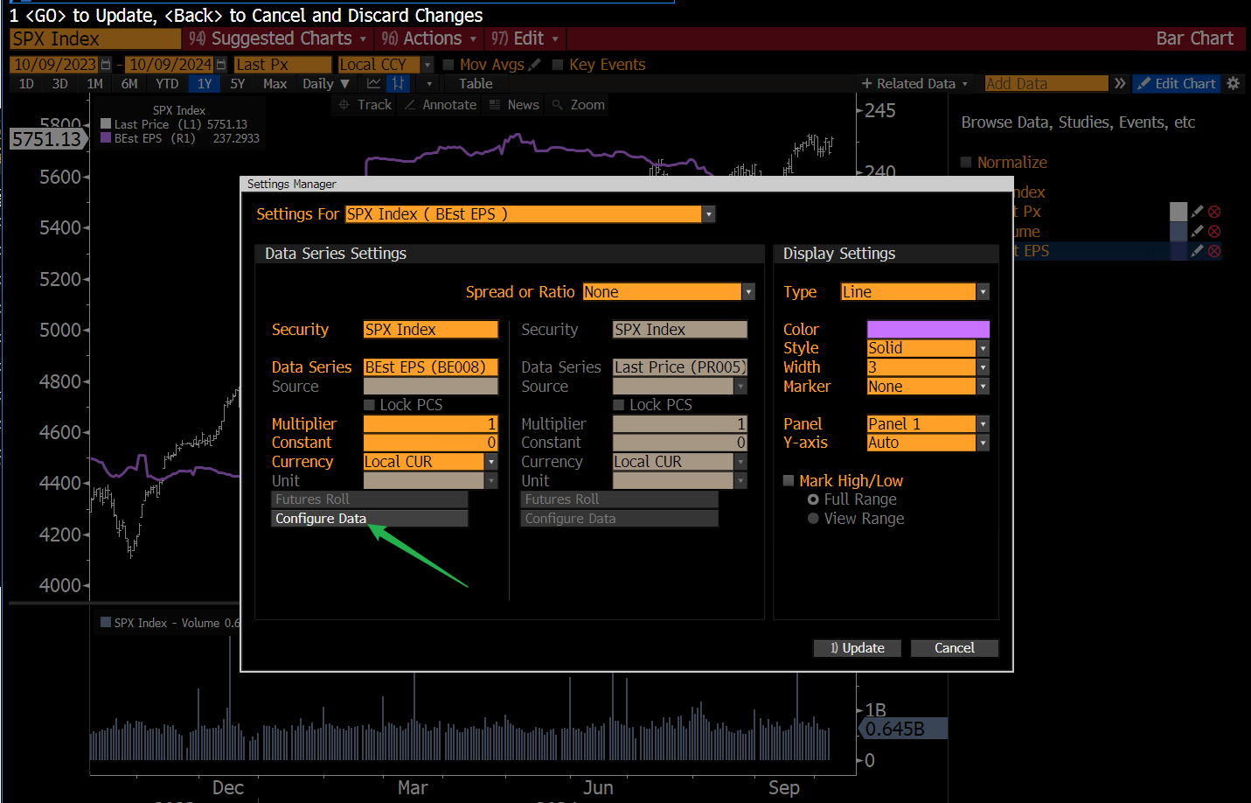Viewport: 1251px width, 803px height.
Task: Open the Currency dropdown showing Local CUR
Action: (491, 461)
